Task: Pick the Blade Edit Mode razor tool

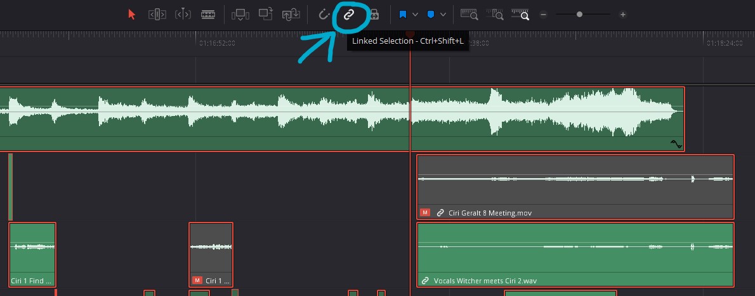Action: pyautogui.click(x=208, y=15)
